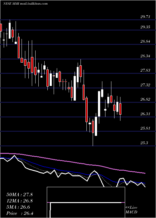Click the 12MA : 26.8 readout
The height and width of the screenshot is (218, 156).
19,201
